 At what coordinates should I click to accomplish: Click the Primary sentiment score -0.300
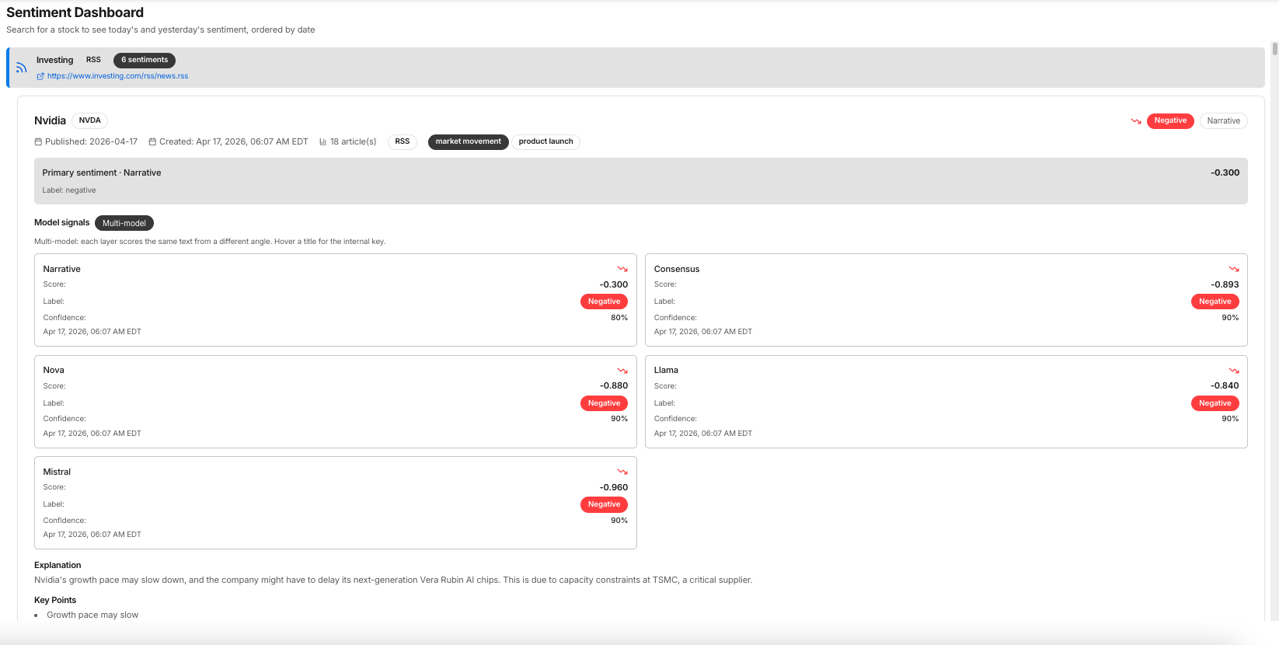[x=1225, y=173]
